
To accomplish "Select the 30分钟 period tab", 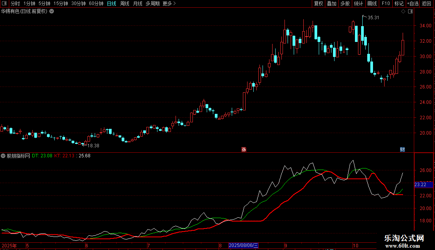I will point(79,3).
